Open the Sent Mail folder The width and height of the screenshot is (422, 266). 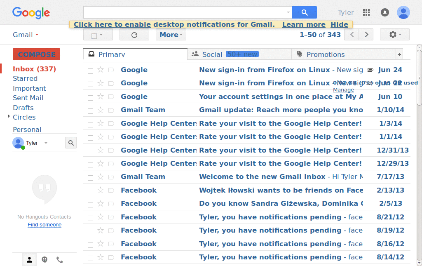tap(28, 98)
